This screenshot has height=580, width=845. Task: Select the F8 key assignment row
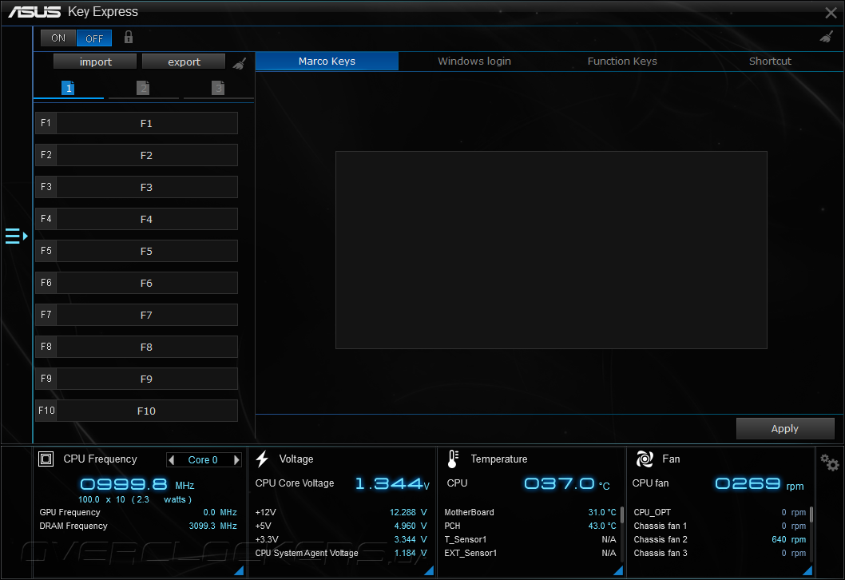tap(137, 347)
